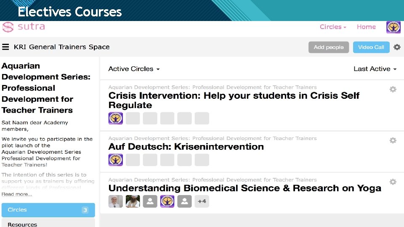Click the Add people button

[329, 47]
